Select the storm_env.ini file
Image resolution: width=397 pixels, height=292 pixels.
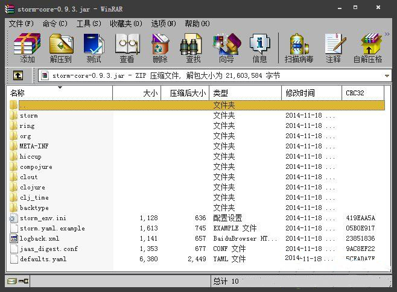click(43, 218)
